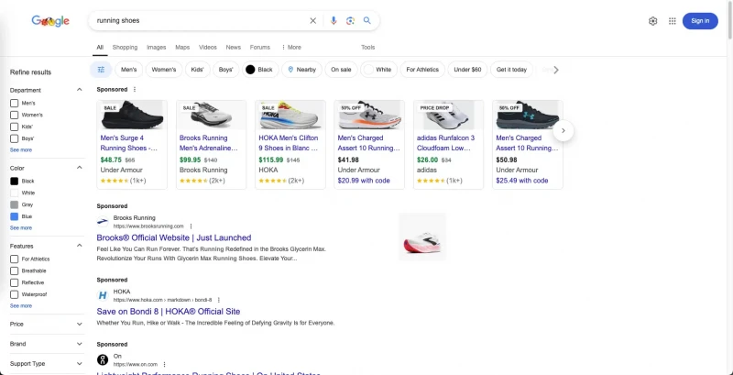Switch to the Forums tab
This screenshot has height=375, width=733.
coord(260,48)
